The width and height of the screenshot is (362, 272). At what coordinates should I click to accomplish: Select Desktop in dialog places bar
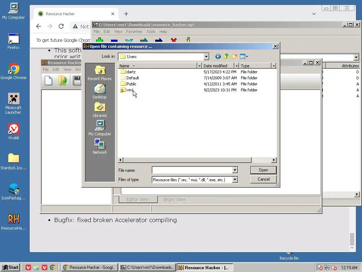[100, 92]
